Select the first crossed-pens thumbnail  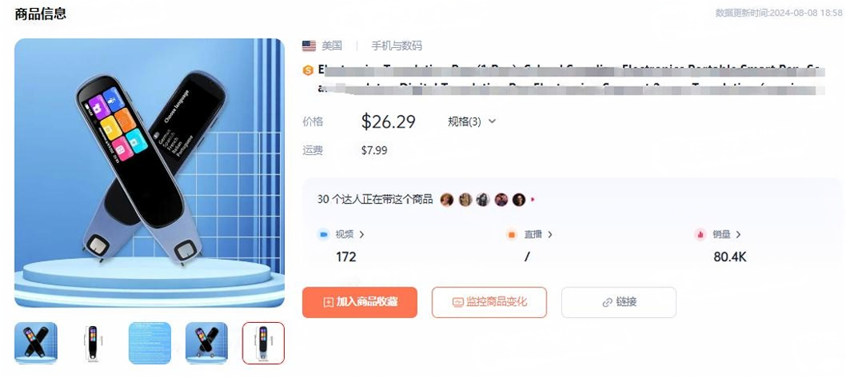click(36, 343)
